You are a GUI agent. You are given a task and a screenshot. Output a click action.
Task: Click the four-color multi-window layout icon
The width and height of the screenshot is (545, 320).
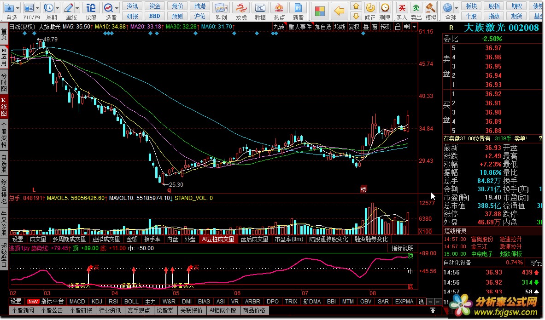click(320, 11)
